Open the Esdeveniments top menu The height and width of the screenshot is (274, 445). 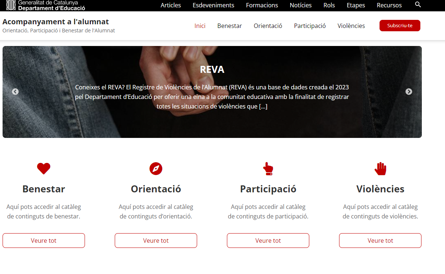213,5
